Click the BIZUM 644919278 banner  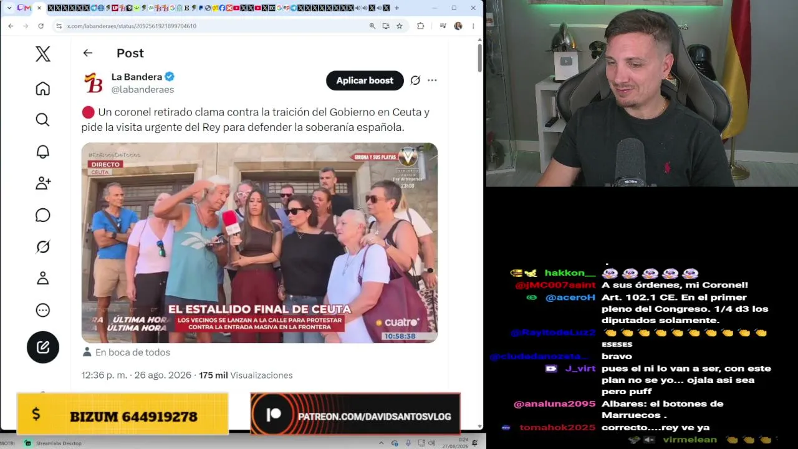tap(123, 414)
